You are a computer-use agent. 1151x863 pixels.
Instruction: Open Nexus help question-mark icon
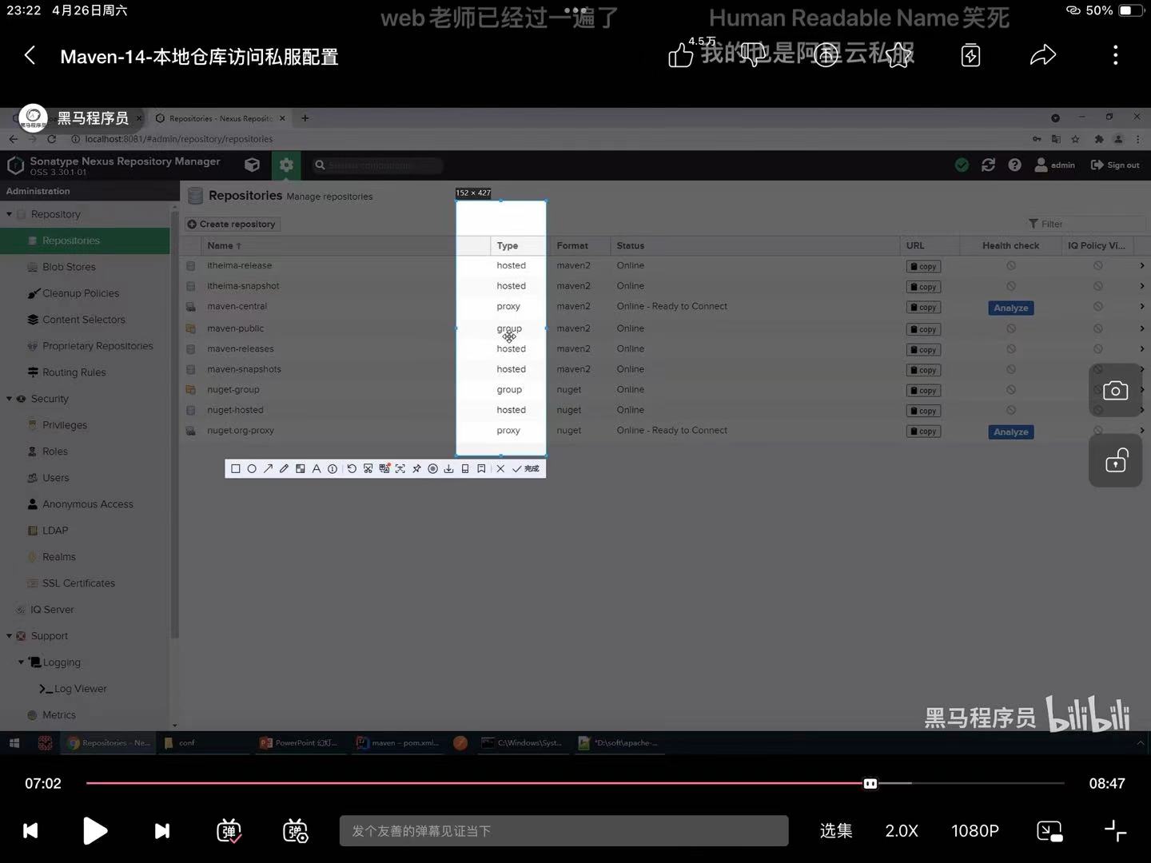click(1014, 165)
